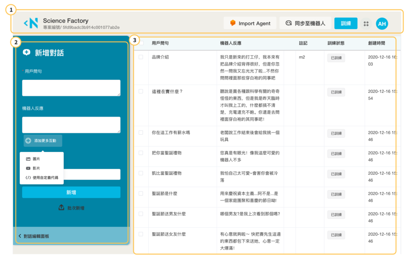
Task: Check the row 這裡在賣什麼？
Action: point(141,91)
